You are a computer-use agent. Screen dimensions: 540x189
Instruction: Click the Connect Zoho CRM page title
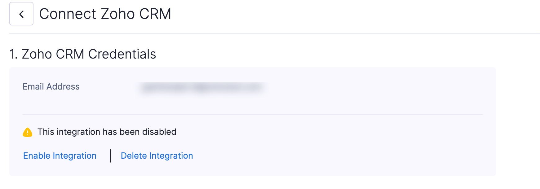105,14
